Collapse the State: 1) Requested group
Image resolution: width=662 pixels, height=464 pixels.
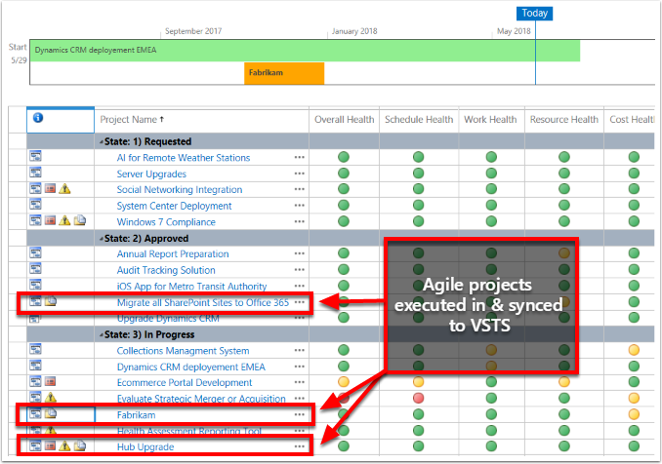(102, 142)
